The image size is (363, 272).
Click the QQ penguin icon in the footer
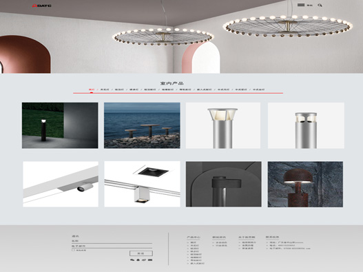coord(138,260)
